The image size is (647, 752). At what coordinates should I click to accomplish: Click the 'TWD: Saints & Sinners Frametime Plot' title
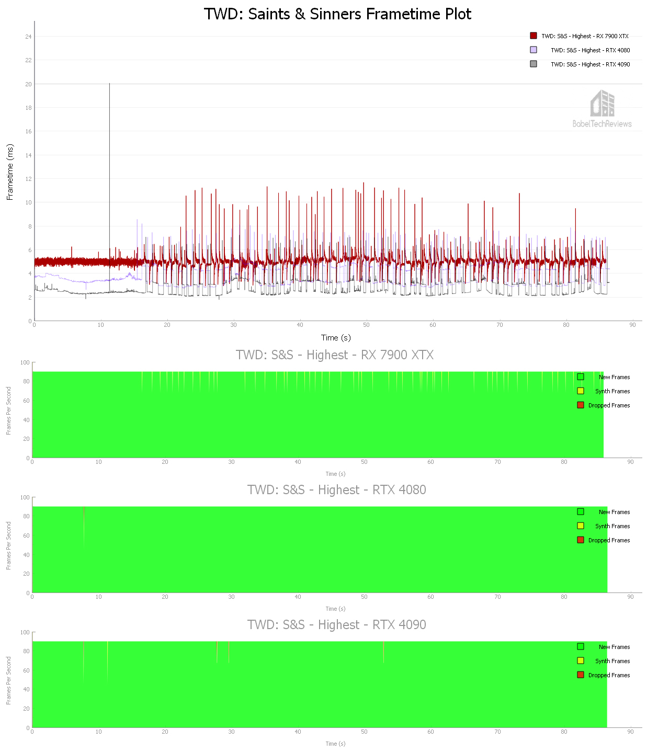(x=337, y=14)
